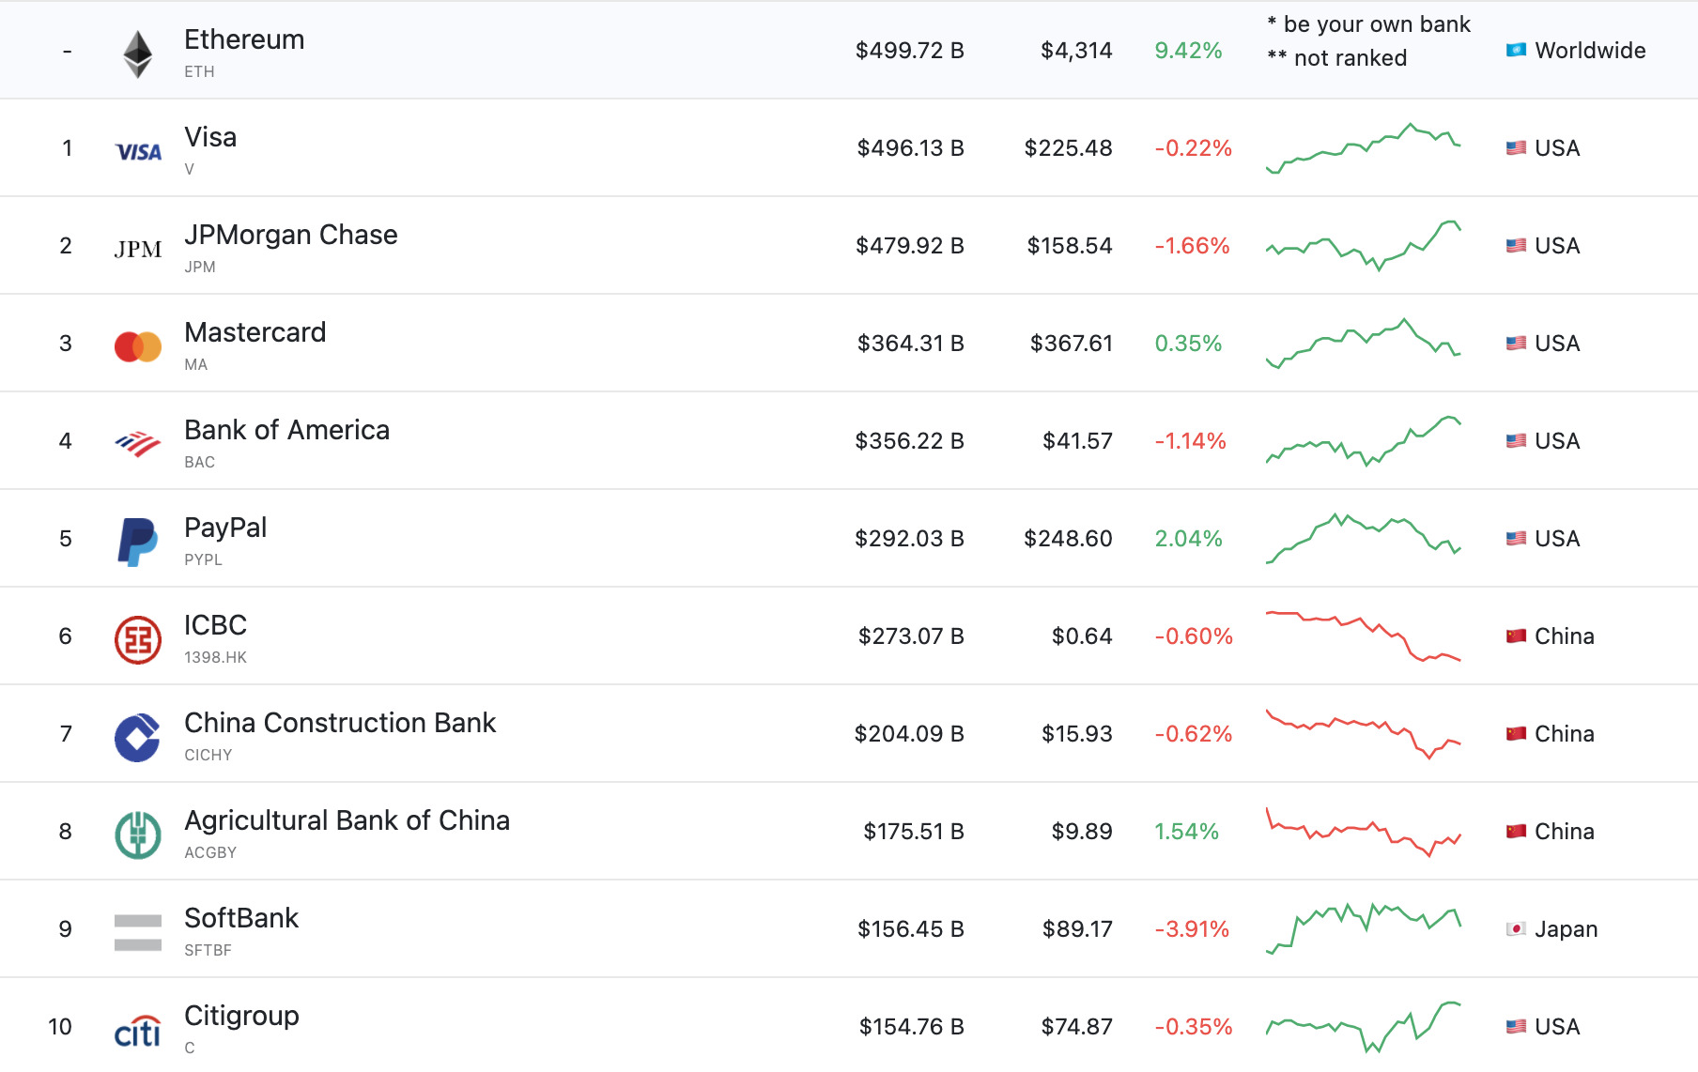The image size is (1698, 1072).
Task: Click the Japan flag in SoftBank row
Action: point(1516,928)
